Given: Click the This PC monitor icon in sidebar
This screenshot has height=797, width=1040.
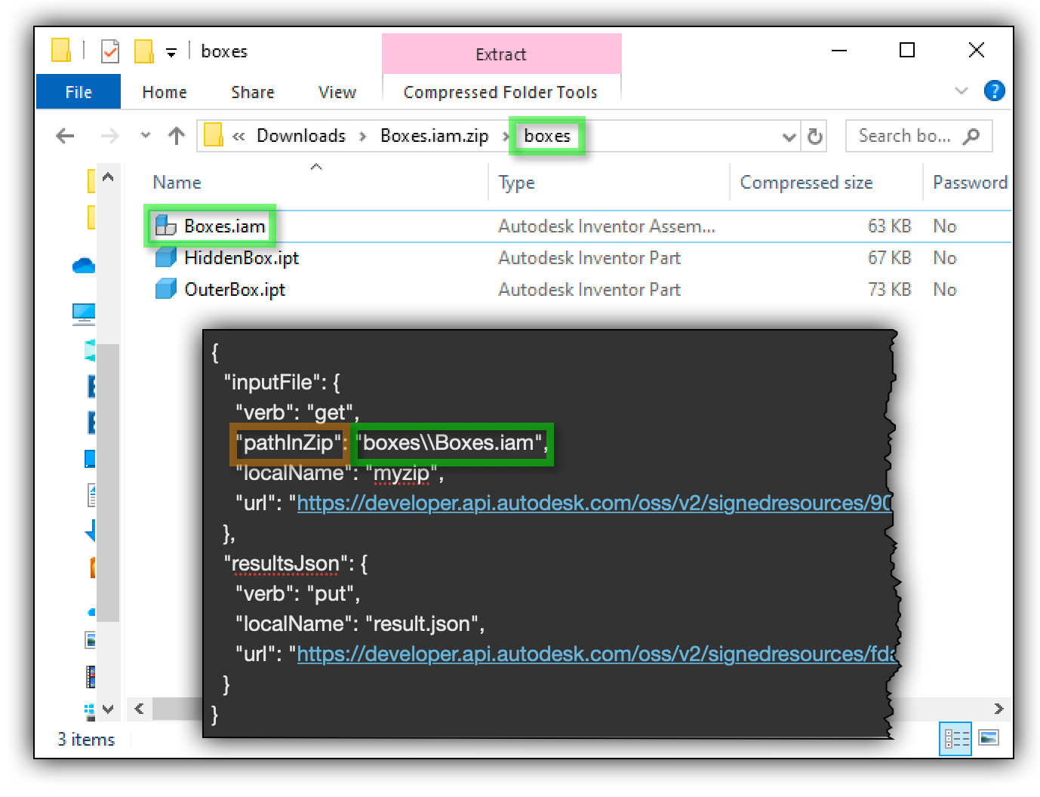Looking at the screenshot, I should pyautogui.click(x=84, y=314).
